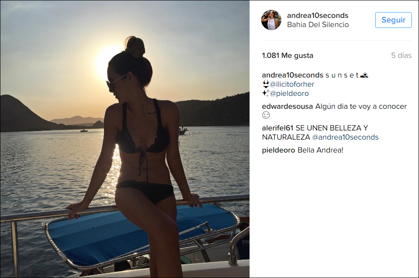
Task: Click the sparkles emoji icon in caption
Action: pyautogui.click(x=265, y=93)
